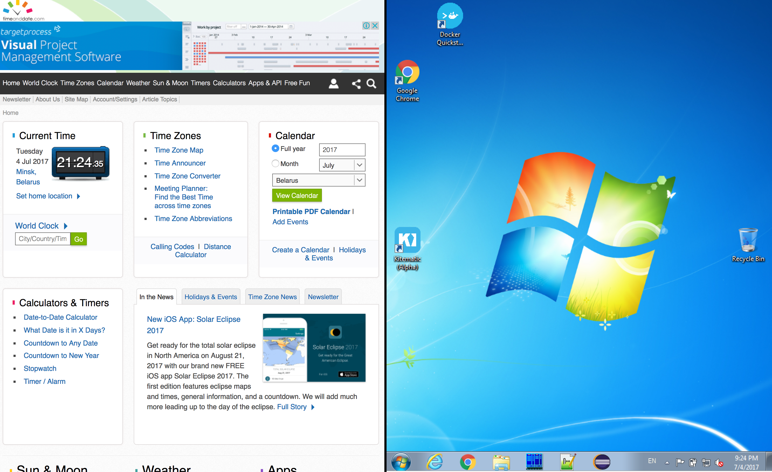The height and width of the screenshot is (472, 772).
Task: Click the Action Center flag tray icon
Action: (680, 462)
